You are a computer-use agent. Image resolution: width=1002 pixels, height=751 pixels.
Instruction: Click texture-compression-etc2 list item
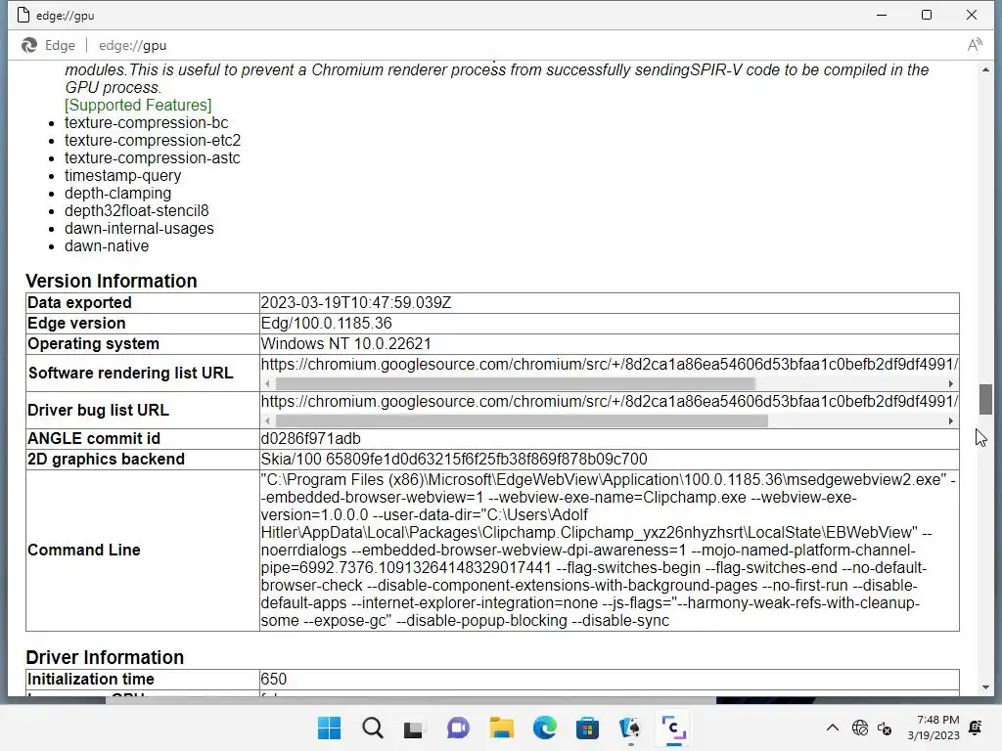[x=153, y=141]
